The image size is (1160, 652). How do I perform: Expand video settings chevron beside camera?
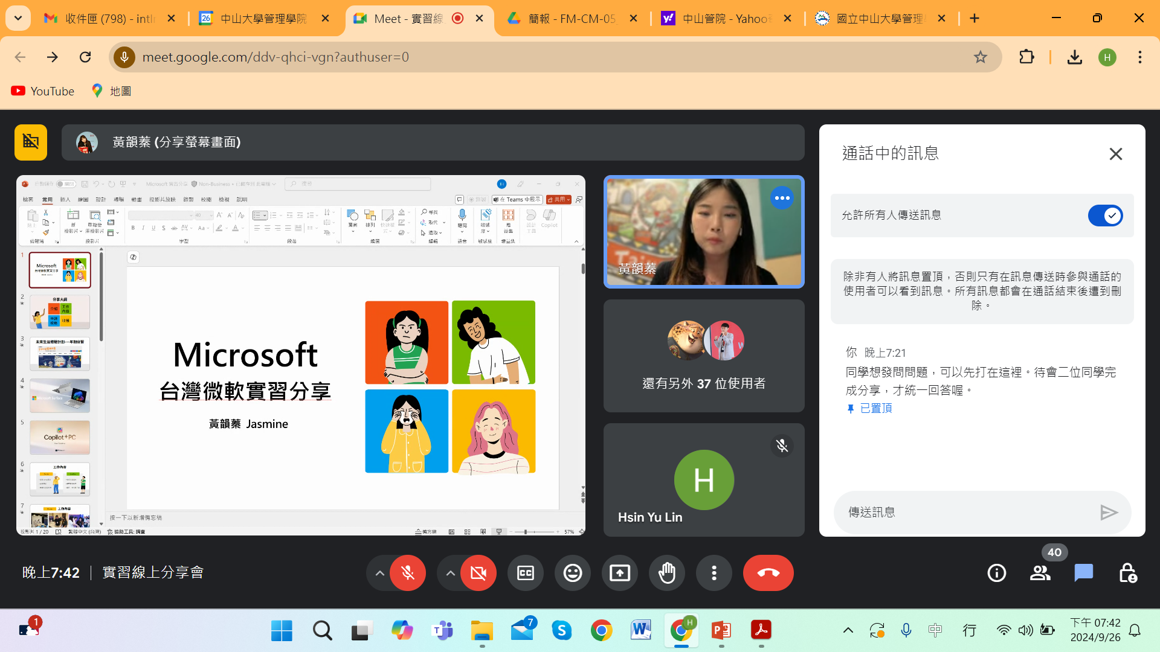click(x=450, y=573)
